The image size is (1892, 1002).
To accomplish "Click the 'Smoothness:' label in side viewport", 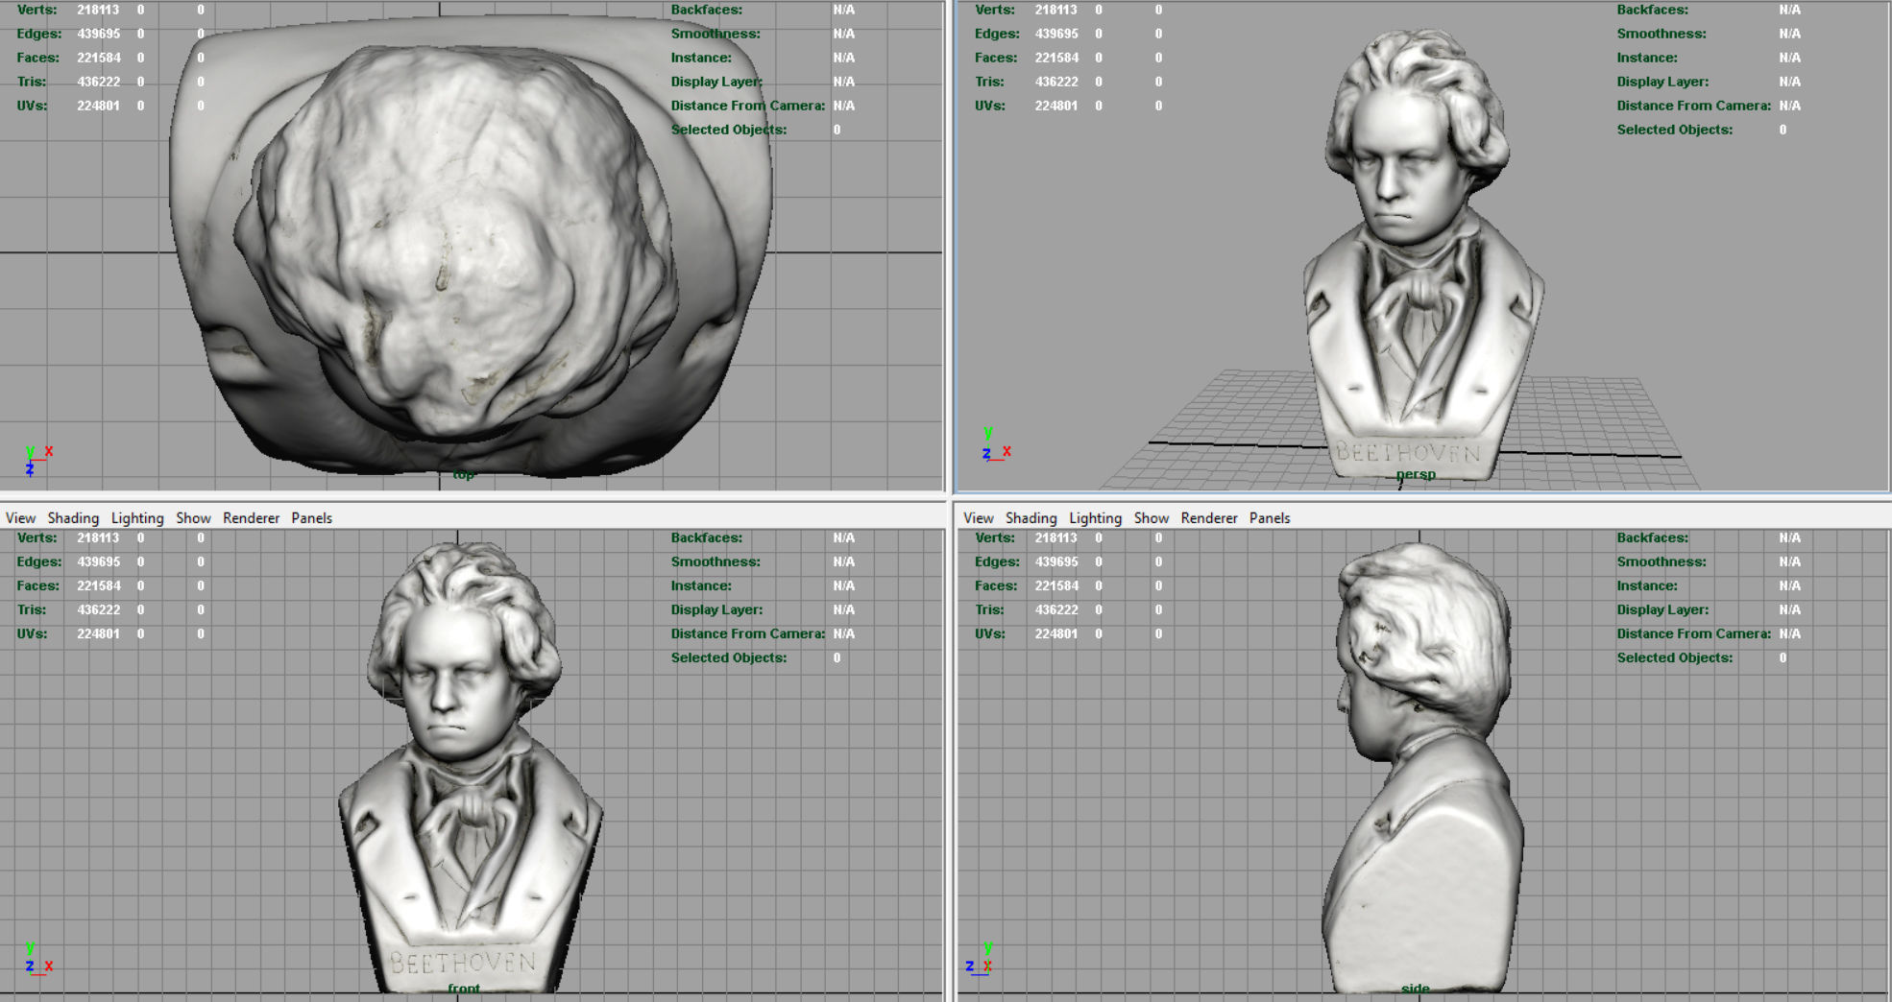I will pos(1662,561).
